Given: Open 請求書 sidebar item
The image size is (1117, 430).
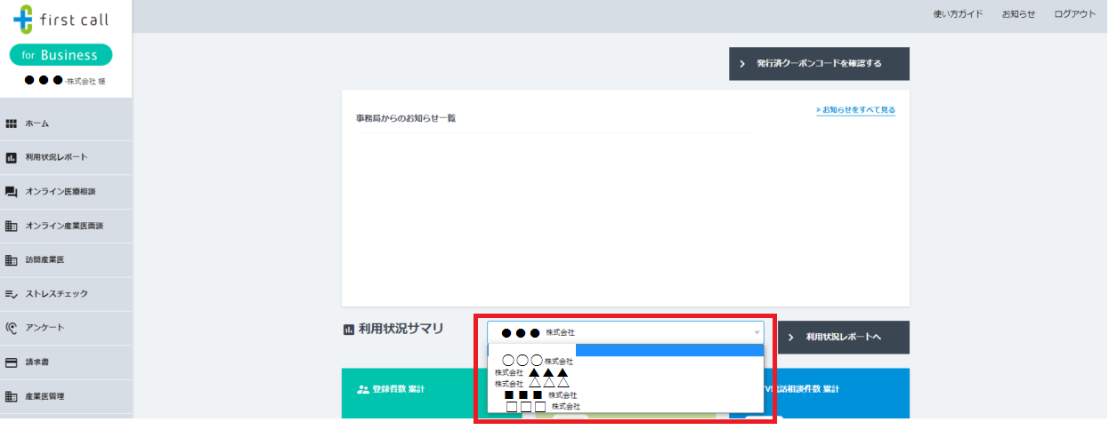Looking at the screenshot, I should [x=66, y=362].
